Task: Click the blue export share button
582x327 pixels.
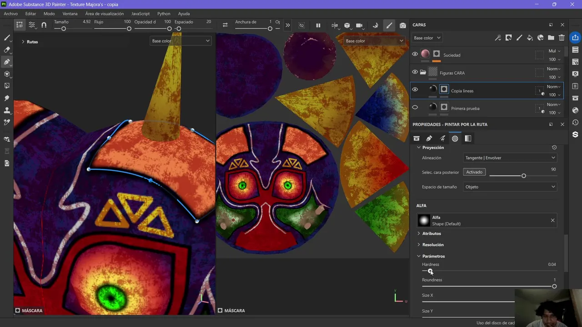Action: click(x=575, y=38)
